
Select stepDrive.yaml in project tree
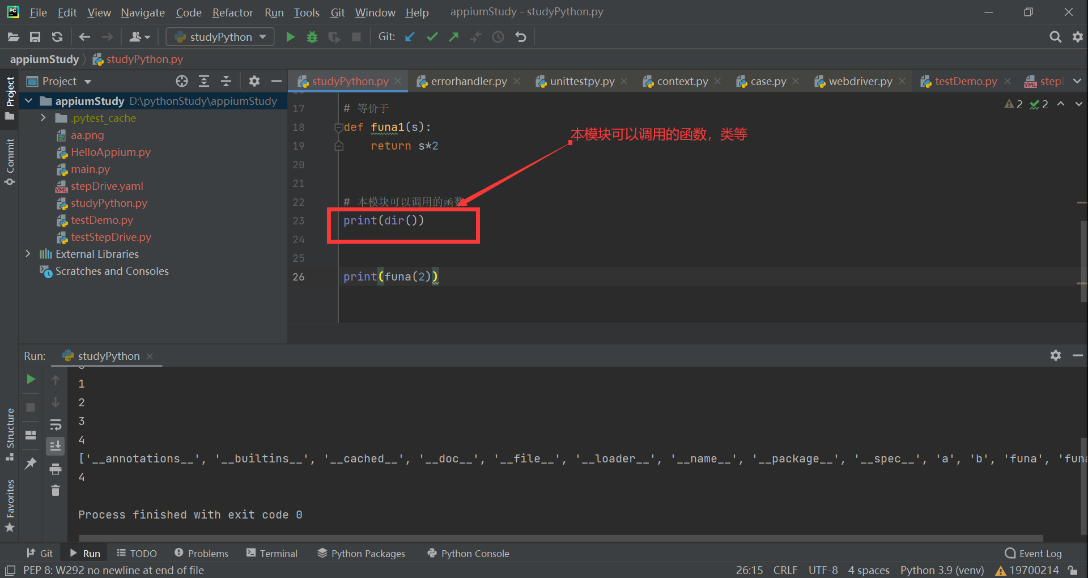tap(107, 186)
